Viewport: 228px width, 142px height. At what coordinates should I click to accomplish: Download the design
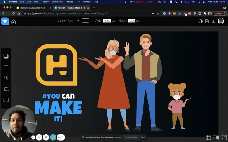point(213,21)
